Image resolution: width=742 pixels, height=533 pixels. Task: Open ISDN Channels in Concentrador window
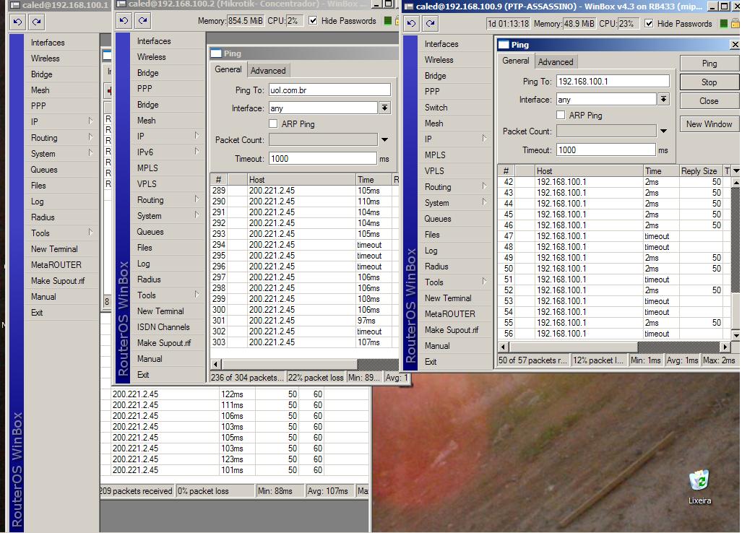point(163,326)
